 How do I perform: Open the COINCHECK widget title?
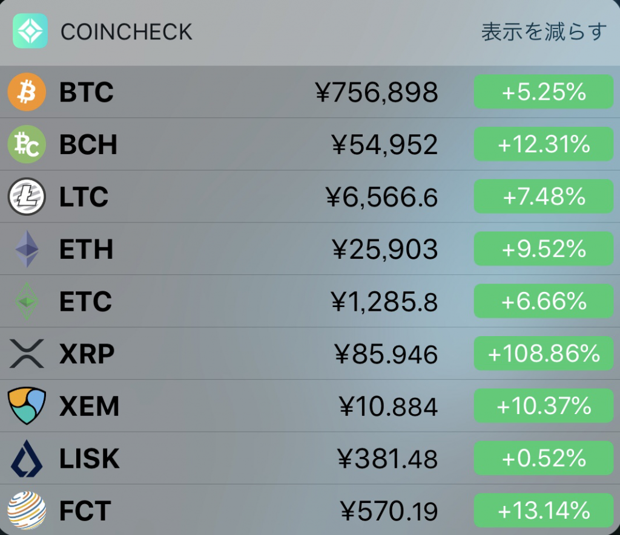(126, 32)
